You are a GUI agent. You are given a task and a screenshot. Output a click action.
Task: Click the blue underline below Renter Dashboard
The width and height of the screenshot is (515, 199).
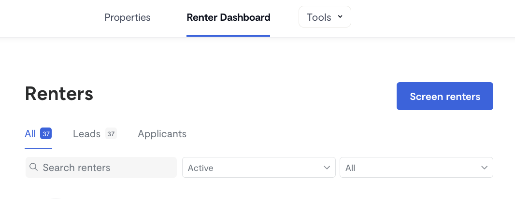pyautogui.click(x=228, y=35)
